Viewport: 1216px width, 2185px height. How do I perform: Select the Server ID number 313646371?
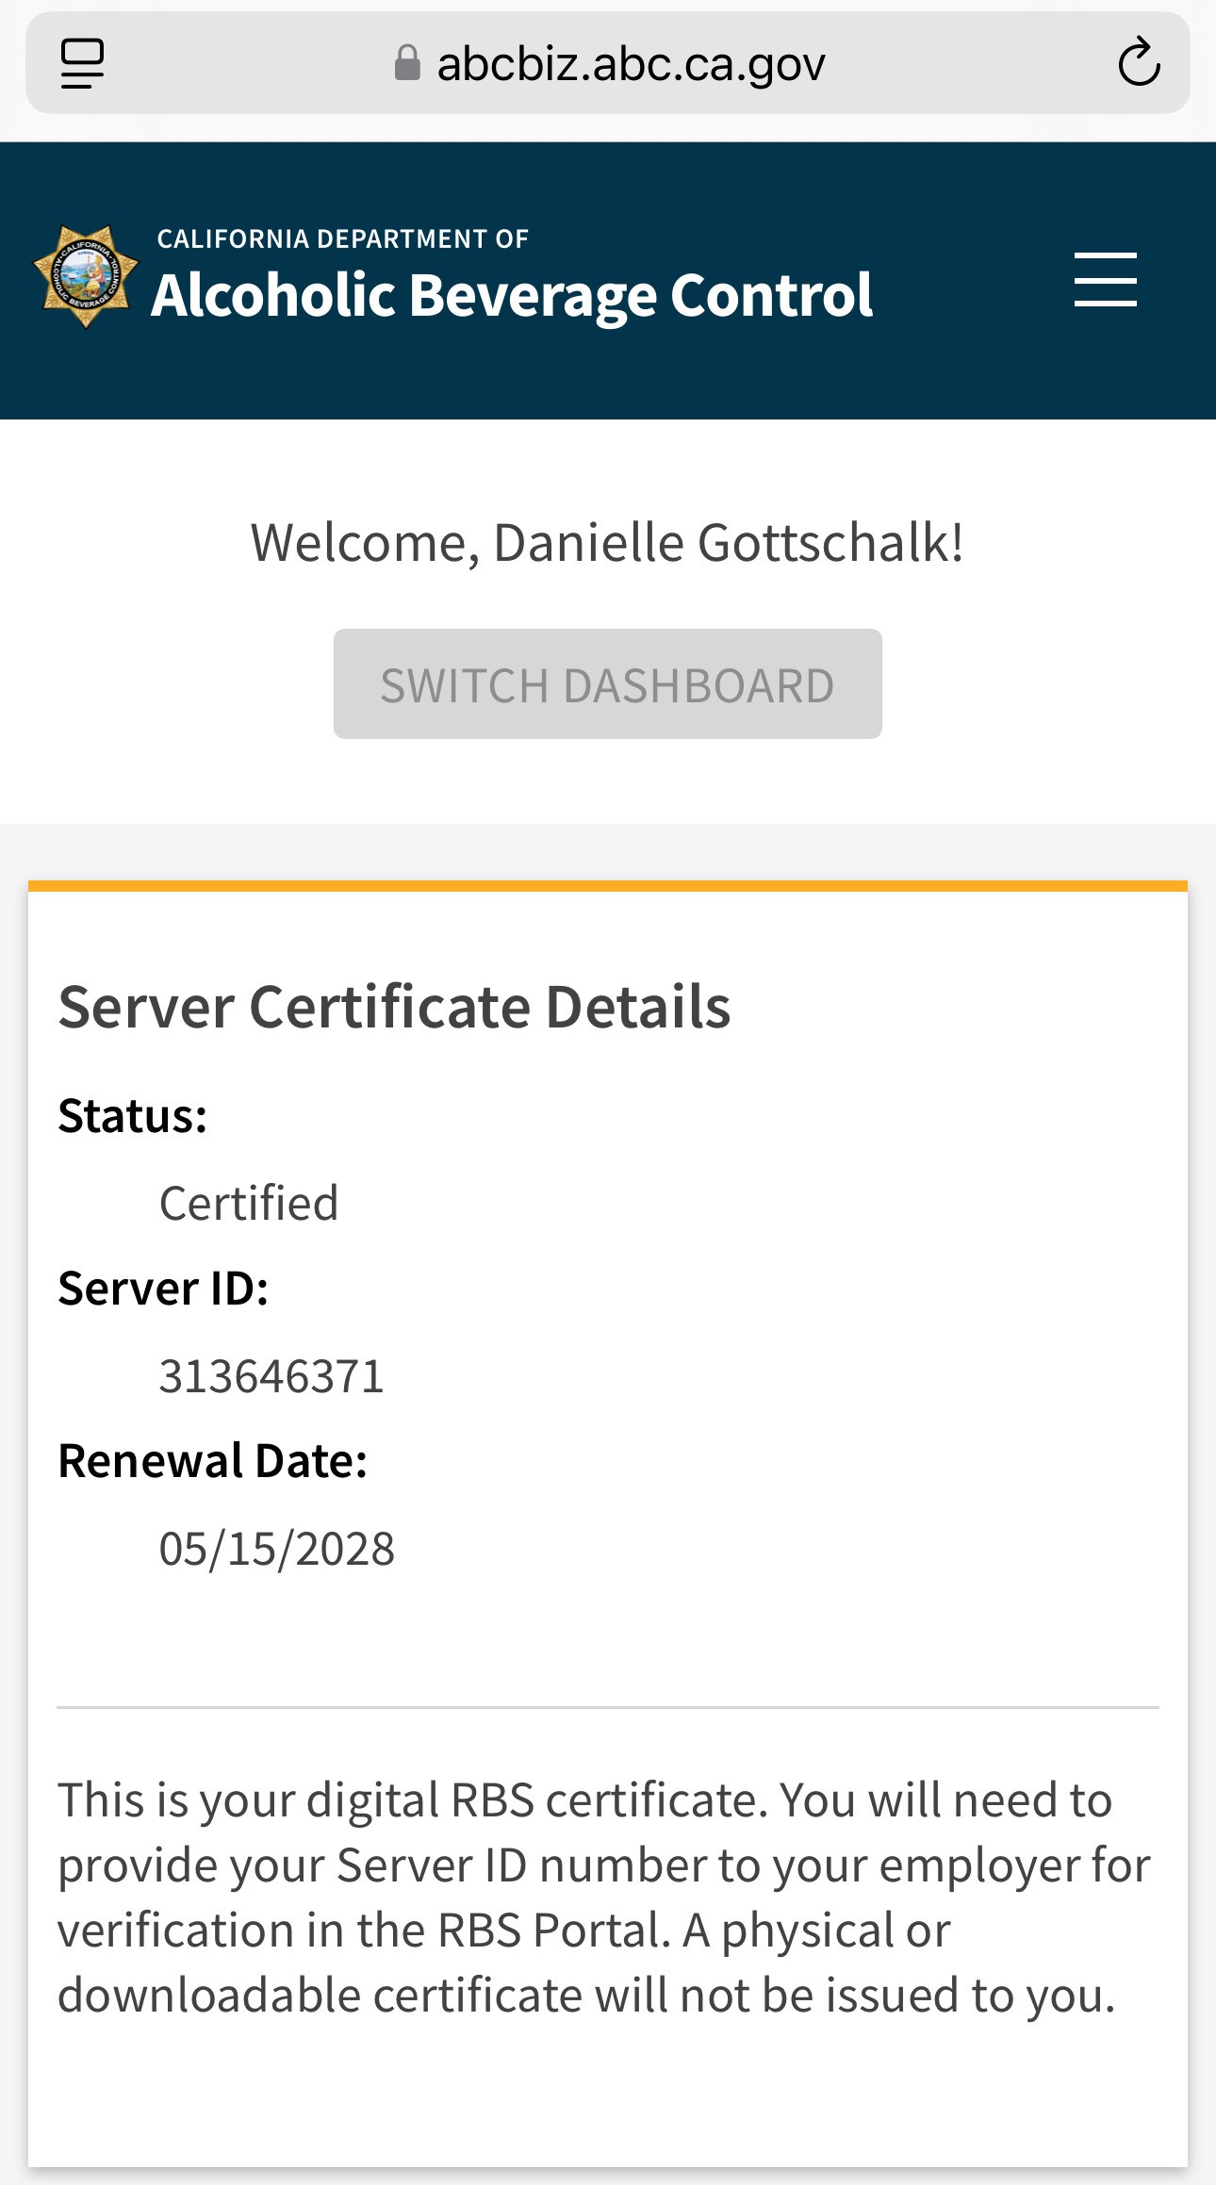271,1376
